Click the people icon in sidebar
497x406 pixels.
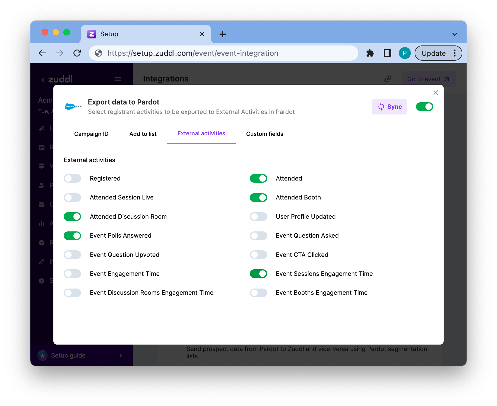[41, 185]
